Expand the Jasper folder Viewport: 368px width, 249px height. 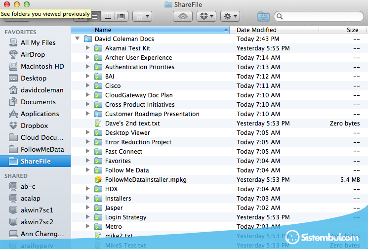[x=87, y=207]
